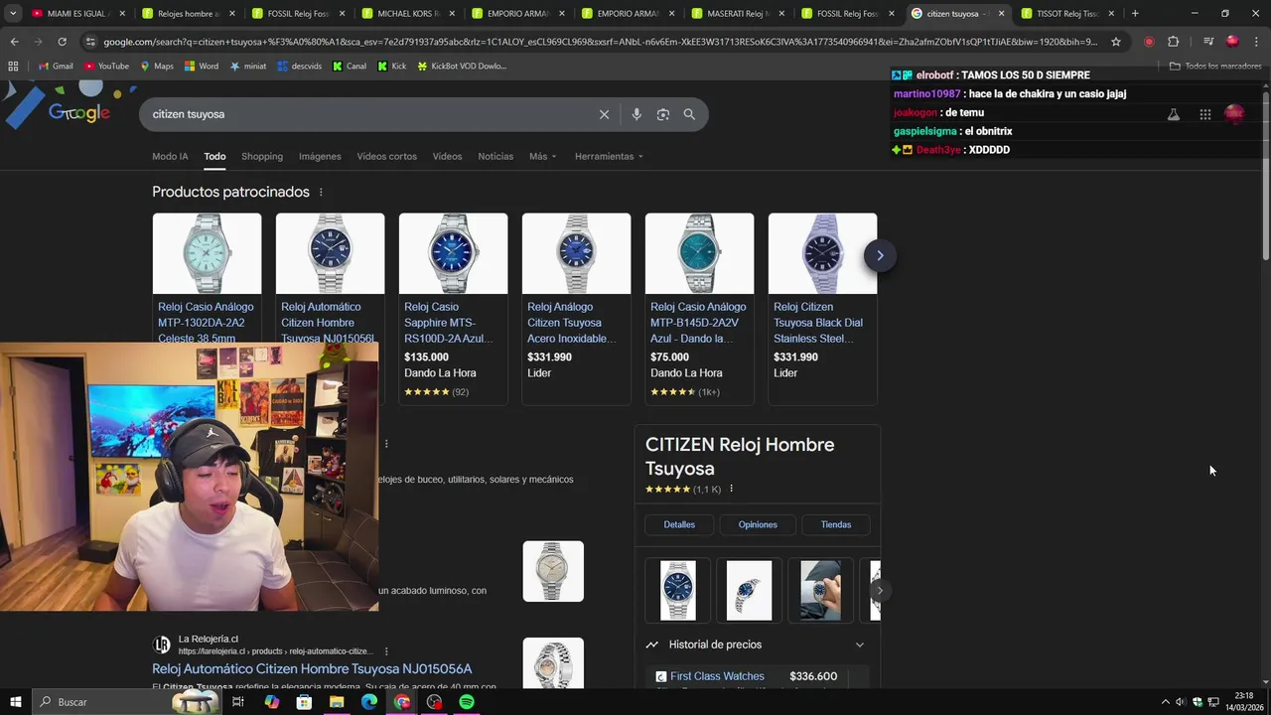The height and width of the screenshot is (715, 1271).
Task: Open Microsoft Store from the taskbar
Action: [x=304, y=702]
